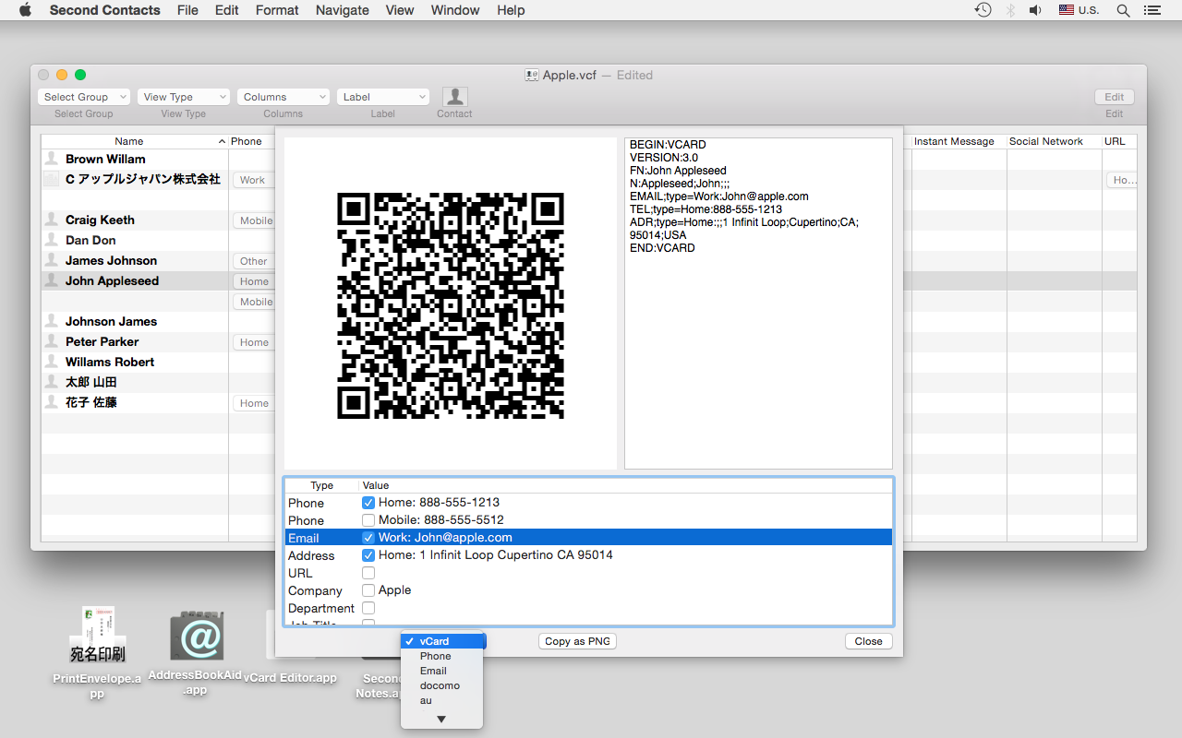The image size is (1182, 738).
Task: Click Brown Willam's person icon
Action: 52,159
